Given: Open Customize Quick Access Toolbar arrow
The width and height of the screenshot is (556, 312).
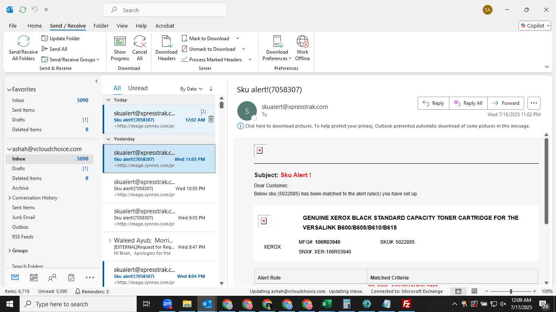Looking at the screenshot, I should coord(46,9).
